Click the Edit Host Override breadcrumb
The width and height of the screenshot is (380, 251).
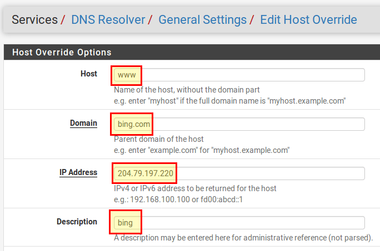(309, 20)
